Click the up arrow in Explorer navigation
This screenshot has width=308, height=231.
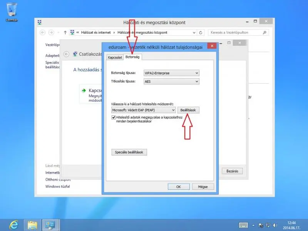coord(65,33)
